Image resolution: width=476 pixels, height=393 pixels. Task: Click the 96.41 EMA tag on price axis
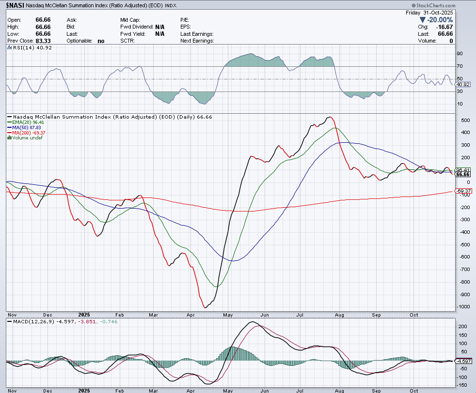(463, 170)
